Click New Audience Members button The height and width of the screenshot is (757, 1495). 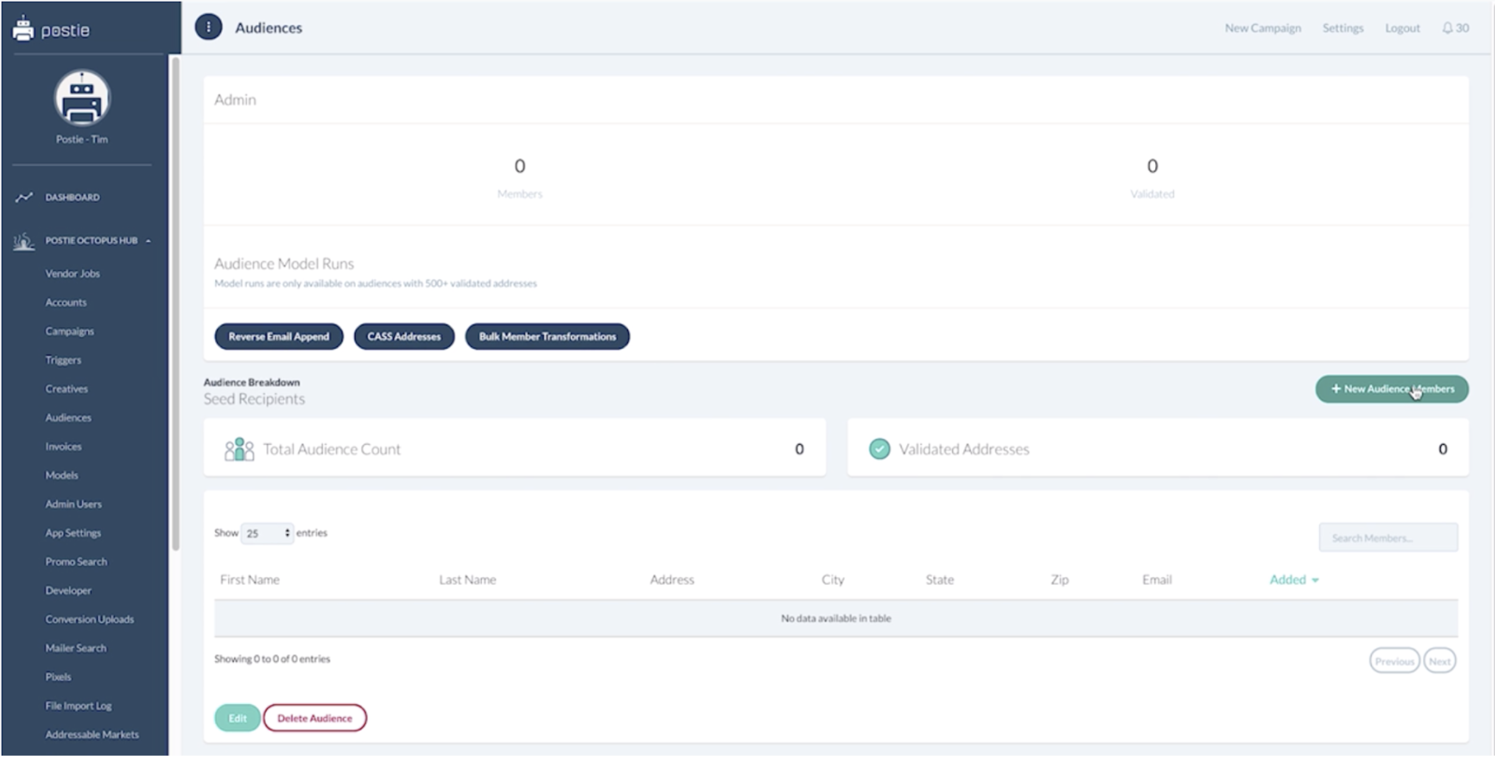pyautogui.click(x=1391, y=389)
